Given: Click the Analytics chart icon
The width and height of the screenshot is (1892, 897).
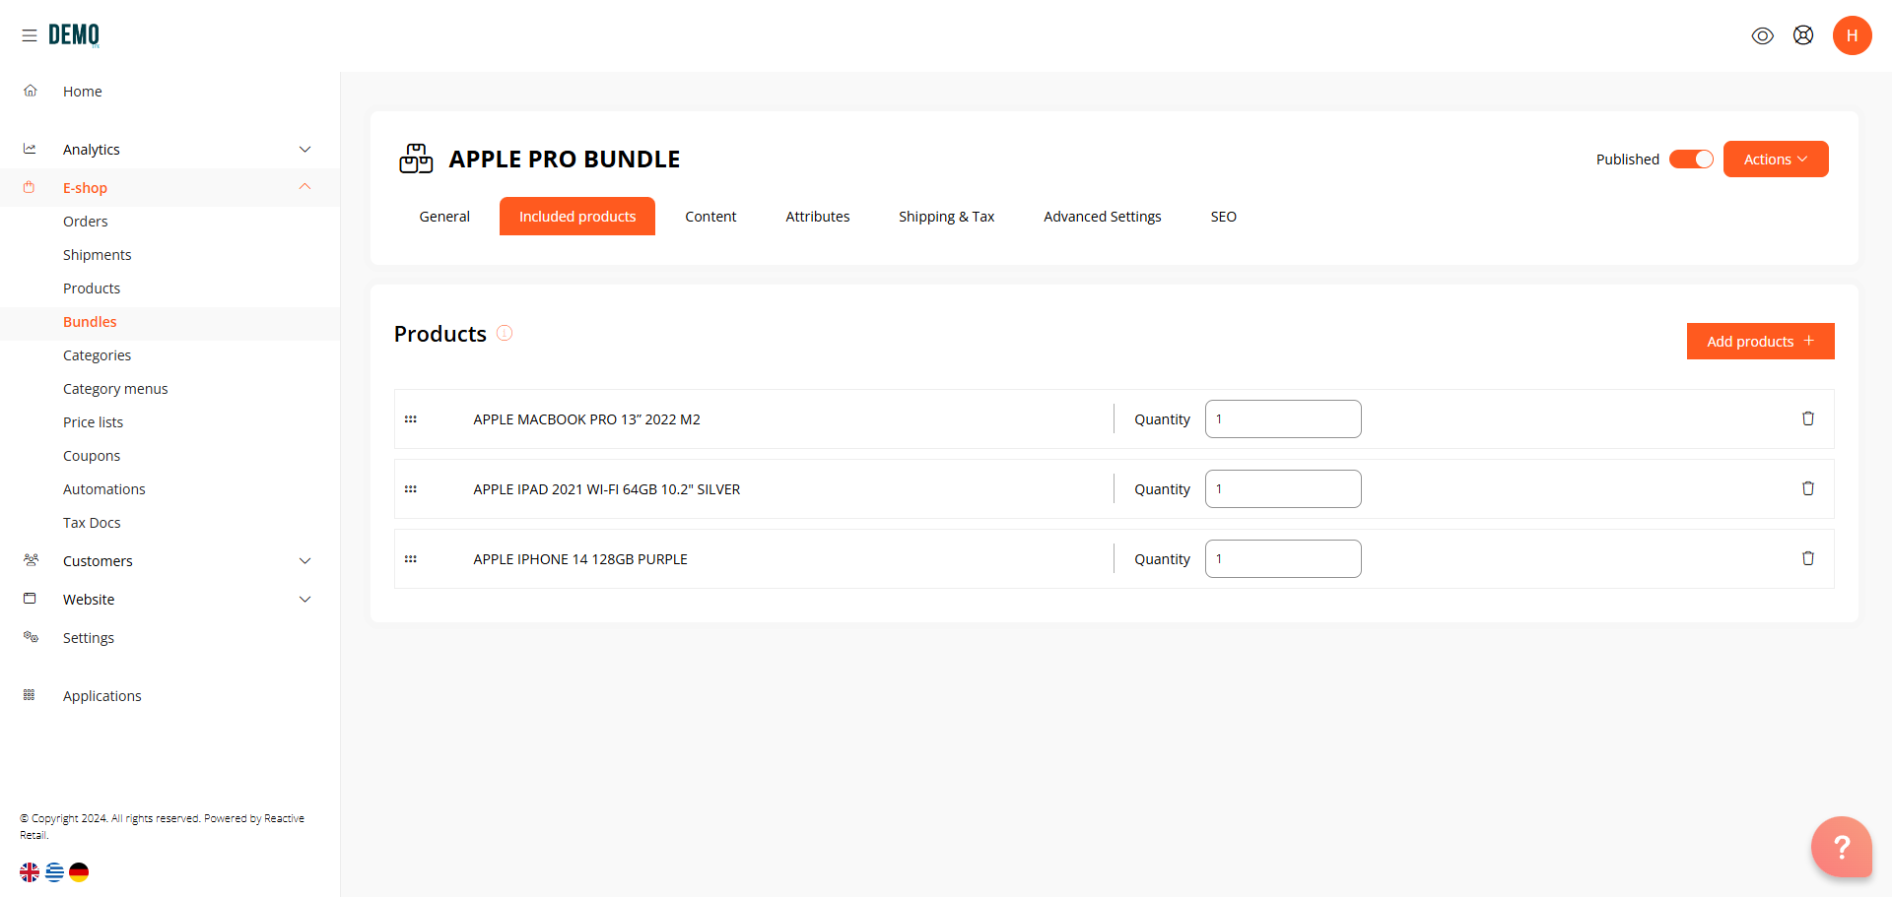Looking at the screenshot, I should pos(31,149).
